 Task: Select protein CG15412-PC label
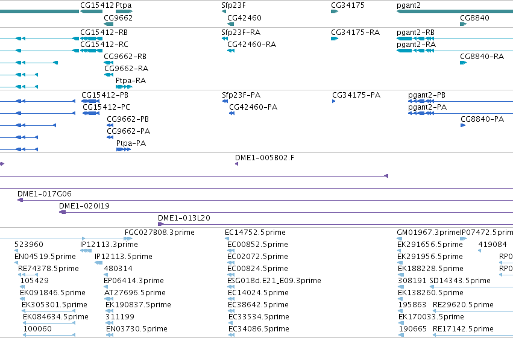point(106,107)
